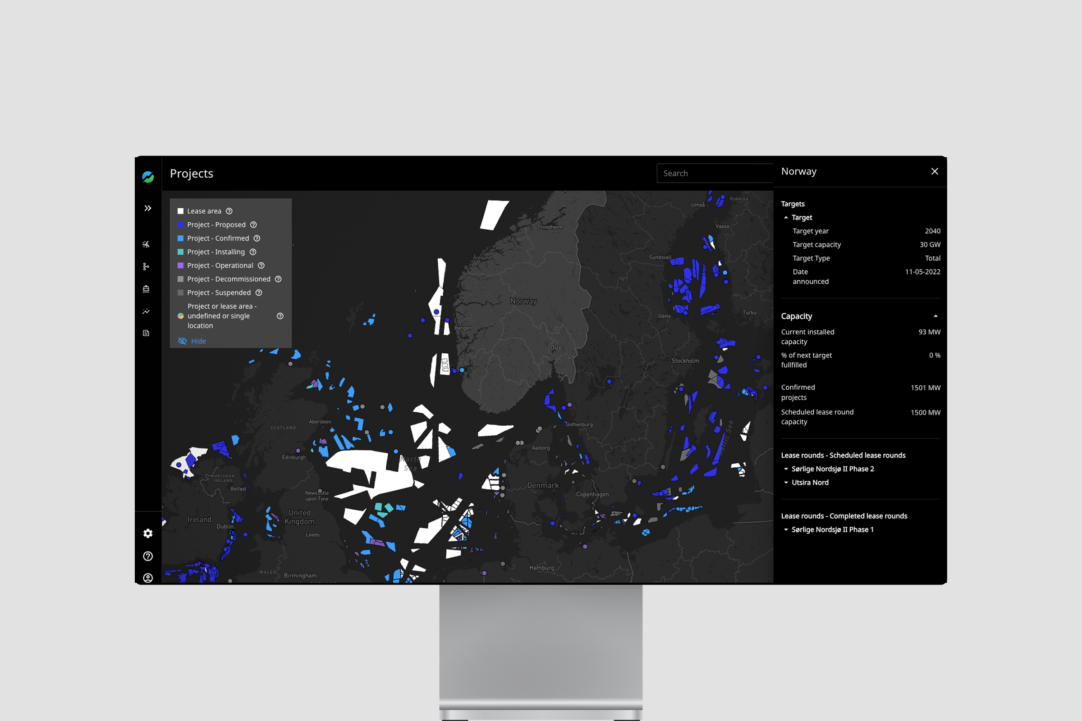Viewport: 1082px width, 721px height.
Task: Click help icon next to Lease area
Action: [229, 211]
